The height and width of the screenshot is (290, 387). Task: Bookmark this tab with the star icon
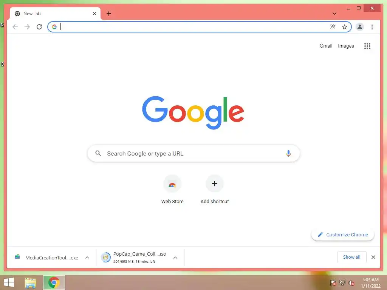coord(345,27)
